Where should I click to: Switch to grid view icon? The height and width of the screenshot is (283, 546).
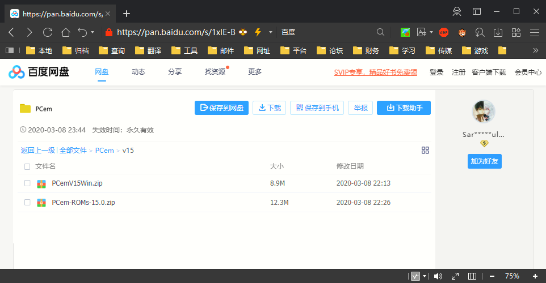click(425, 151)
